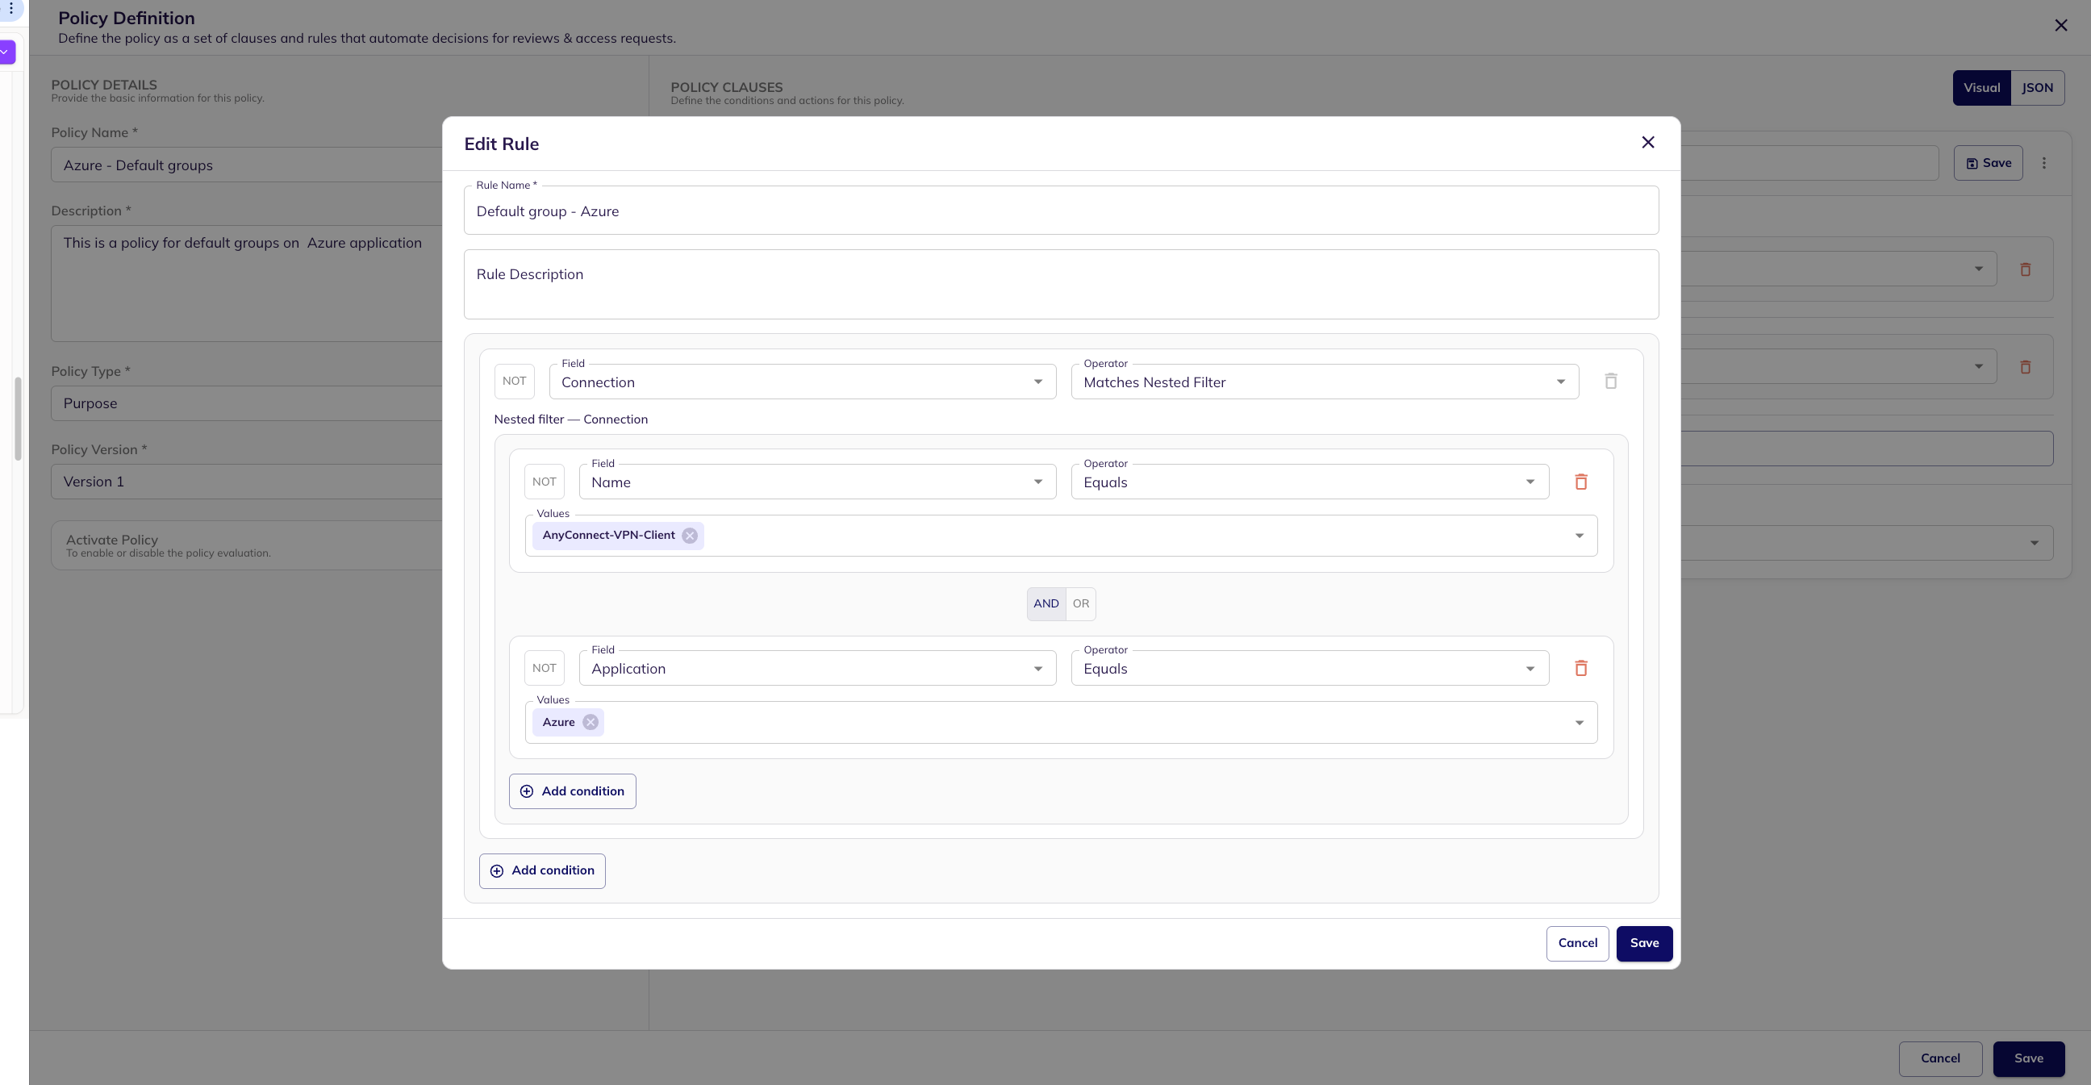Toggle NOT for the Application condition
Image resolution: width=2091 pixels, height=1085 pixels.
point(544,669)
